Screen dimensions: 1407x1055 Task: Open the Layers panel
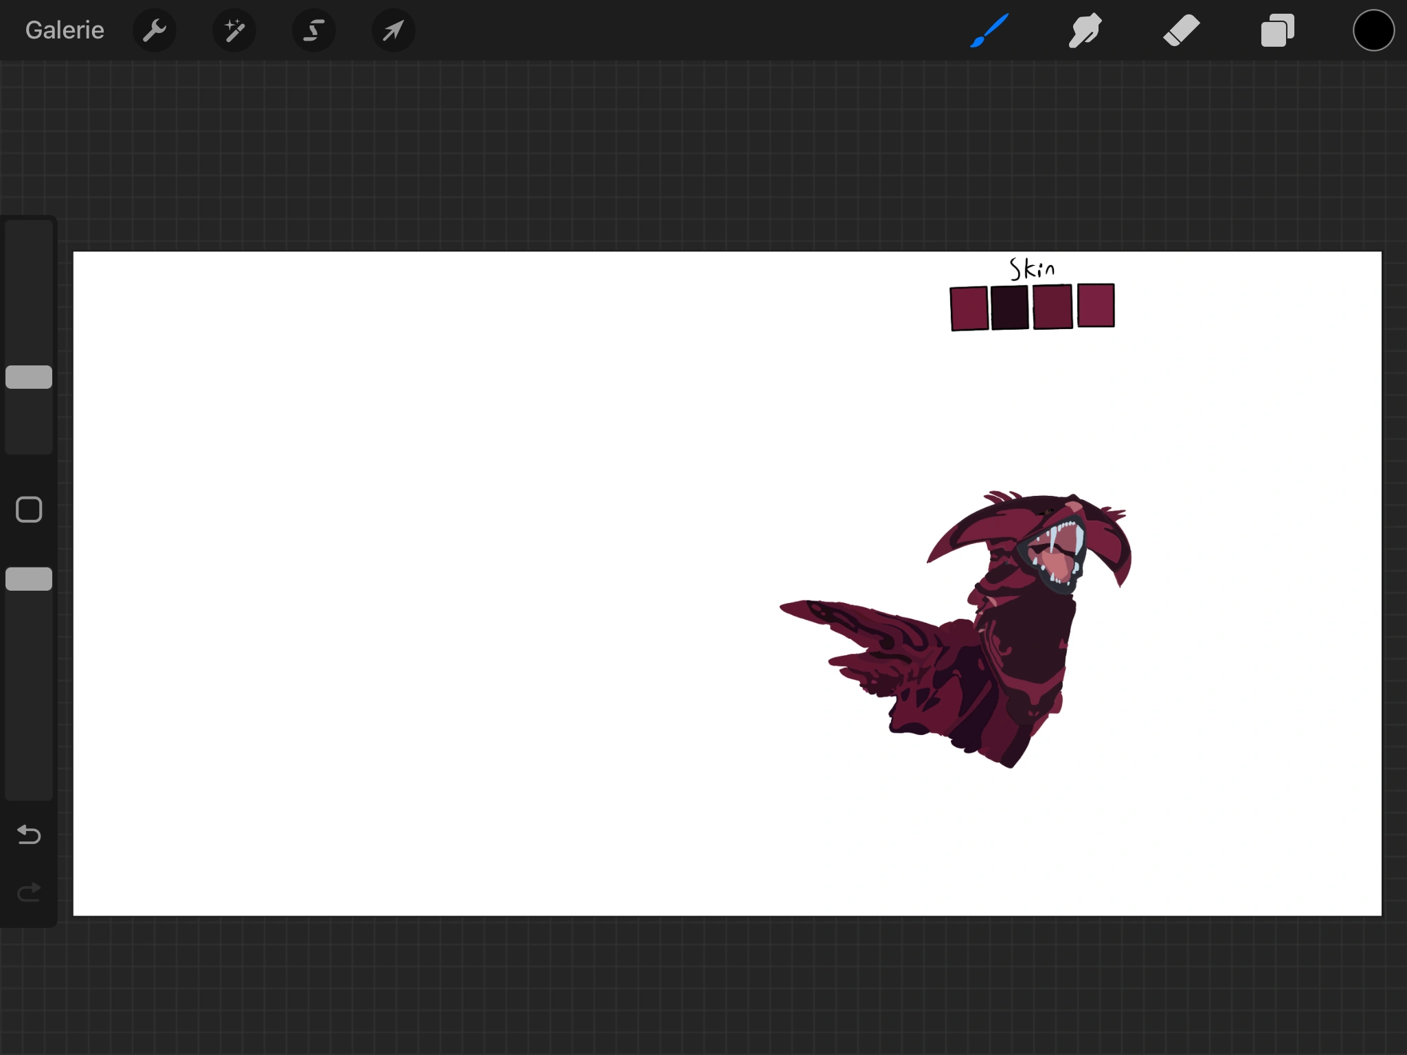coord(1277,30)
